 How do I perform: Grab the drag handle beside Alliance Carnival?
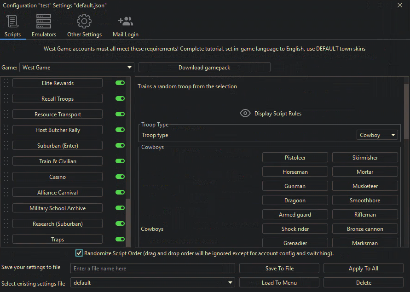coord(6,193)
